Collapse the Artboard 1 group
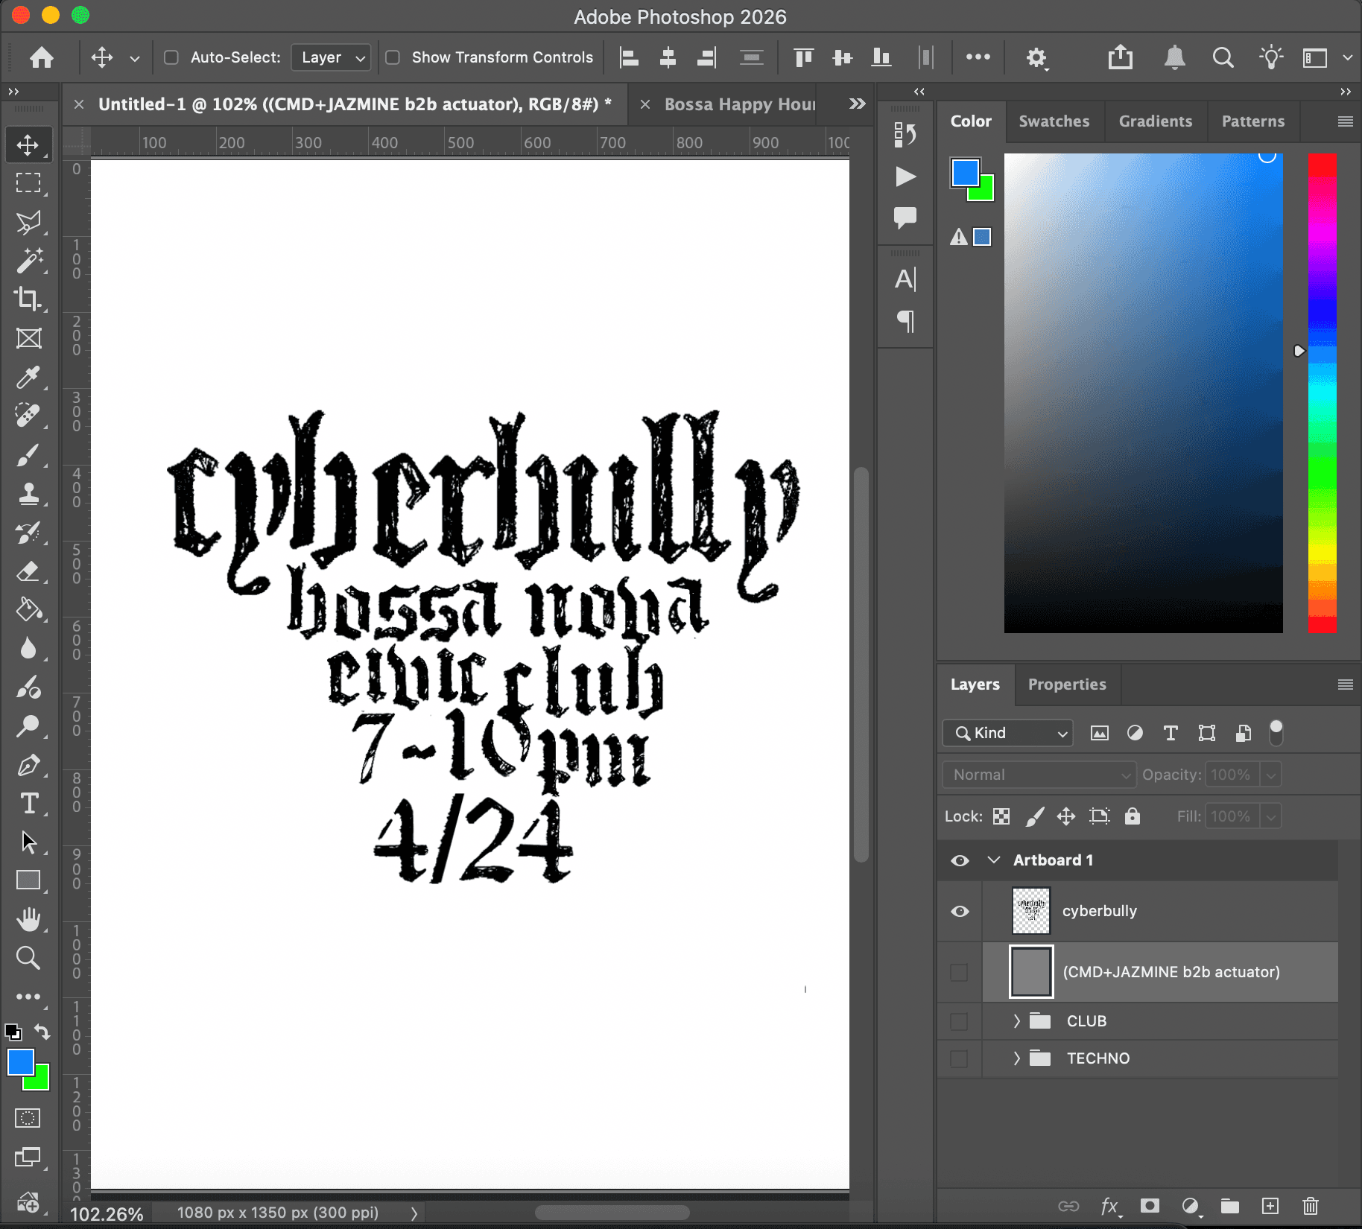The height and width of the screenshot is (1229, 1362). (993, 860)
